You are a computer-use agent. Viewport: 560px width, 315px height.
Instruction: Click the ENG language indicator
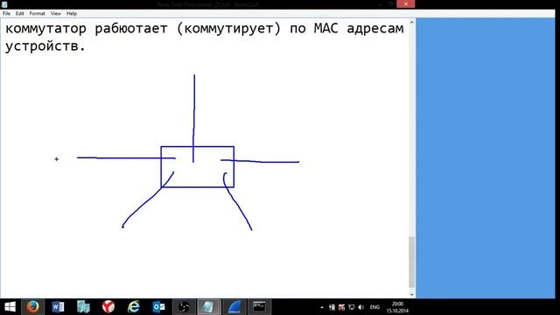[374, 307]
